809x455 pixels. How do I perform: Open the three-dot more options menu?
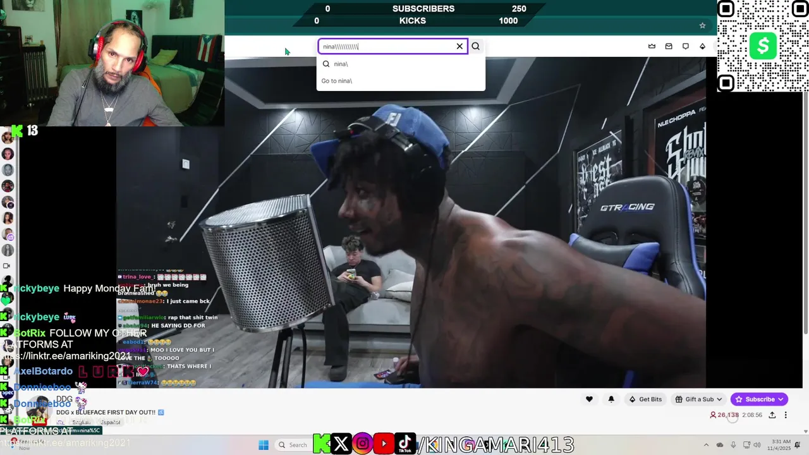pyautogui.click(x=786, y=415)
